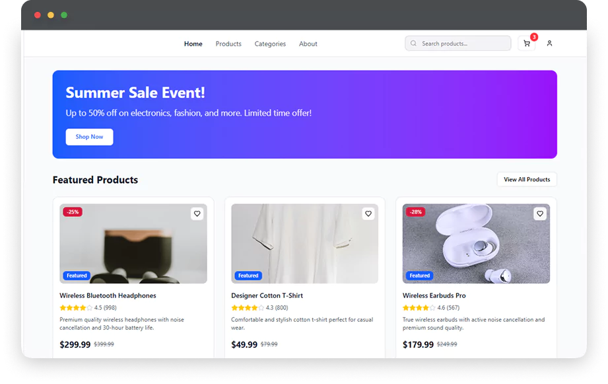The width and height of the screenshot is (608, 384).
Task: Click the -28% discount badge
Action: tap(416, 212)
